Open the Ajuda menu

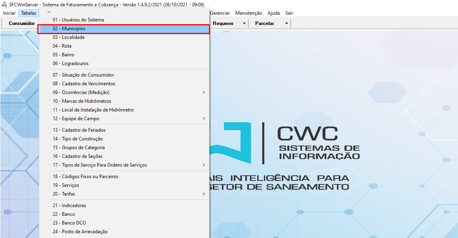click(273, 13)
